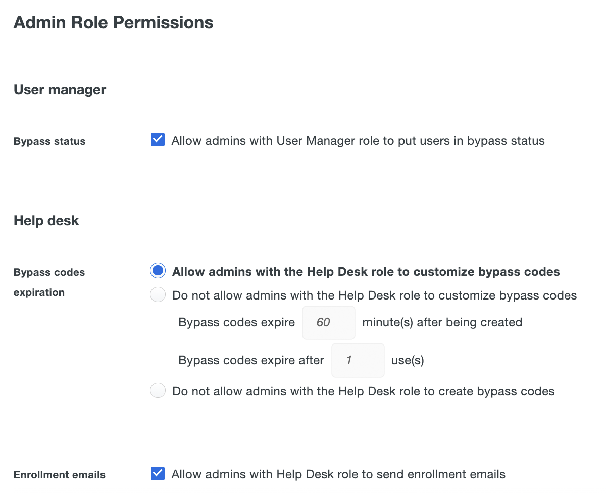Click the 'User manager' section heading
The height and width of the screenshot is (499, 606).
[60, 90]
